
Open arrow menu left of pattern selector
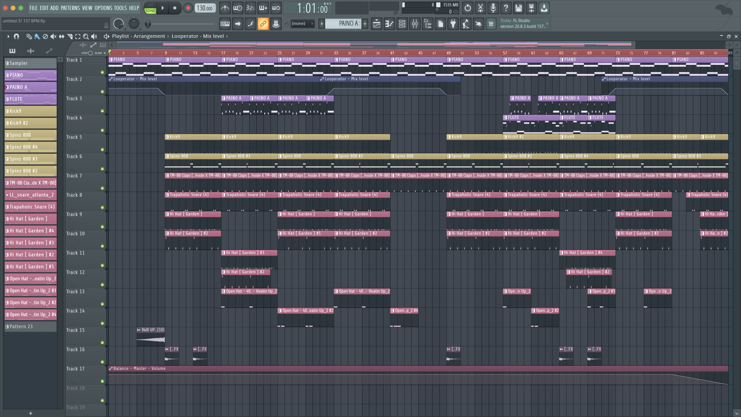321,24
